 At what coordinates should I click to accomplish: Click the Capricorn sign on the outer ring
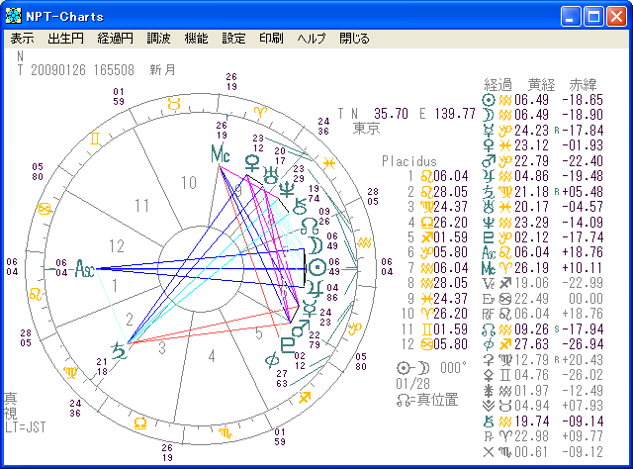coord(355,328)
